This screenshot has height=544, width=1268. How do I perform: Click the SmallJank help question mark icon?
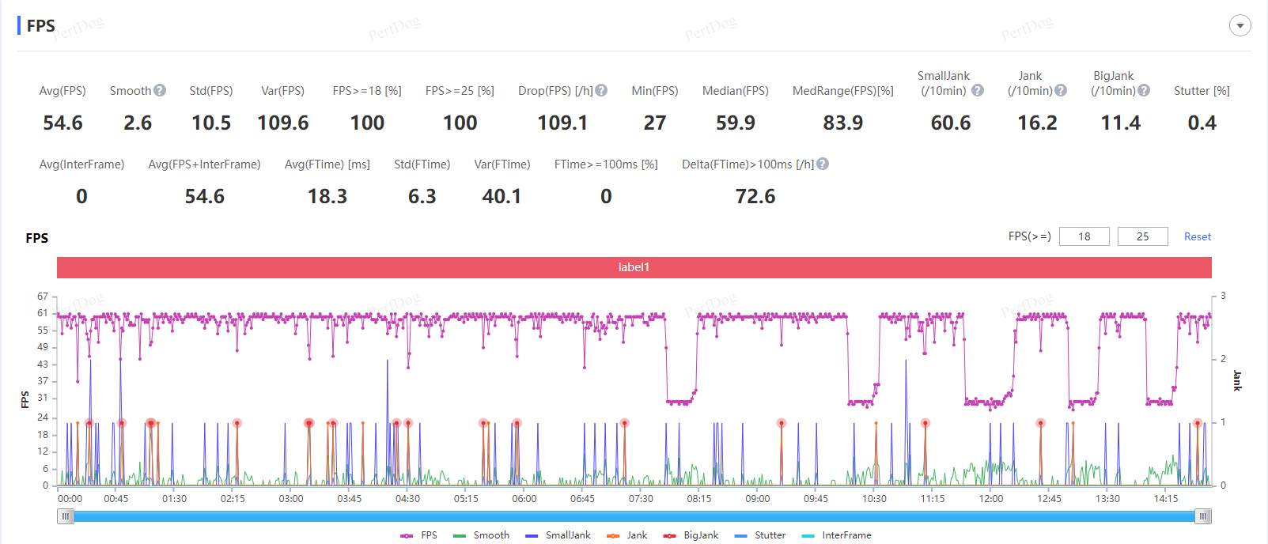coord(978,90)
